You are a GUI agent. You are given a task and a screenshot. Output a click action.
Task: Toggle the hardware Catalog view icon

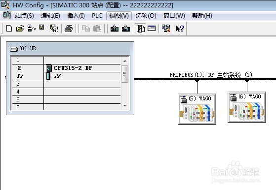140,29
